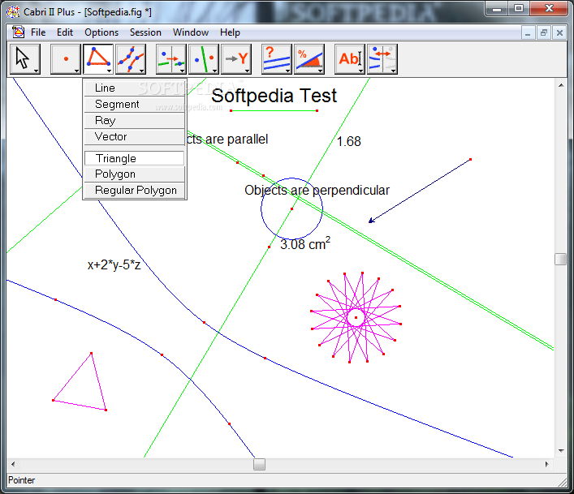Click the scroll left arrow
Screen dimensions: 574x494
tap(13, 464)
